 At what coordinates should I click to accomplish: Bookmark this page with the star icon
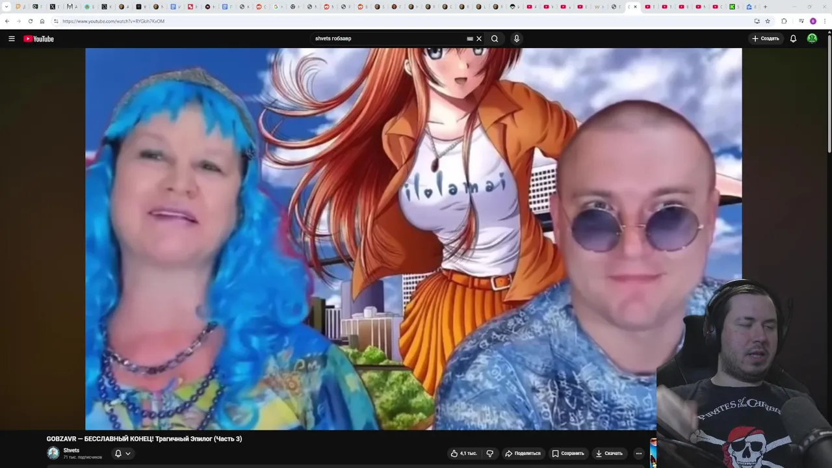[x=768, y=21]
